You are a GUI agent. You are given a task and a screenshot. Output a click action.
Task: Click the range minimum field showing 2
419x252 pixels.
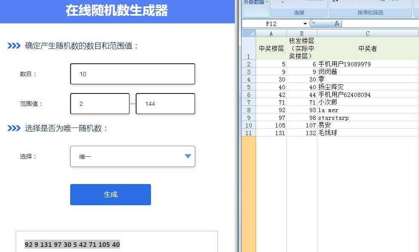[100, 104]
